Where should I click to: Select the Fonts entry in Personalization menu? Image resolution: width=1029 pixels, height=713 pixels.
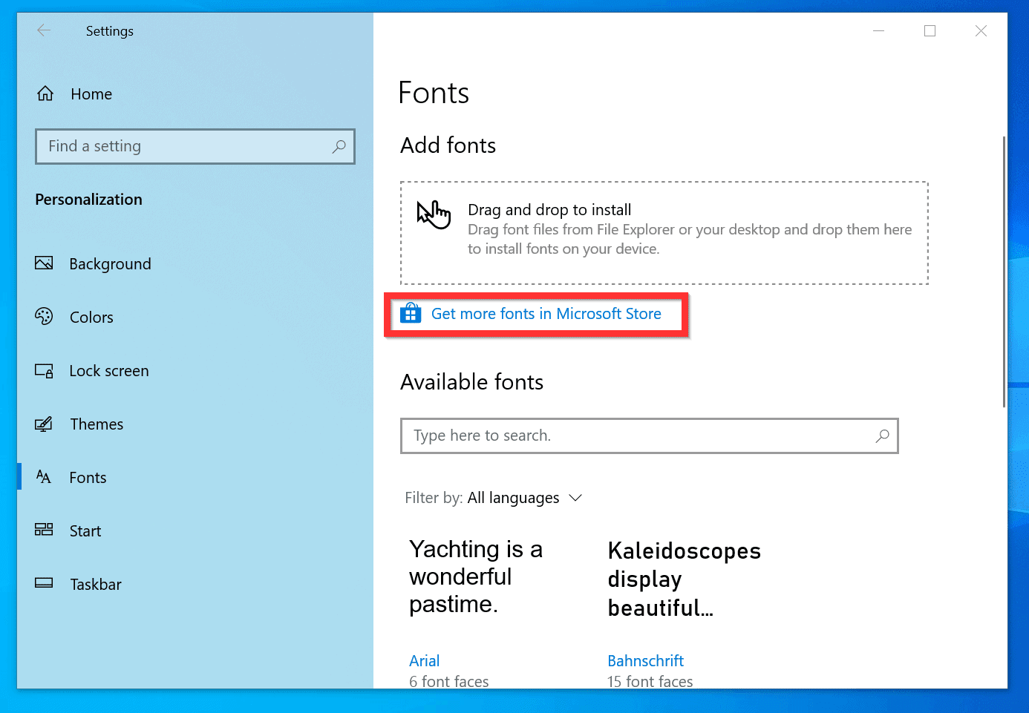coord(88,477)
